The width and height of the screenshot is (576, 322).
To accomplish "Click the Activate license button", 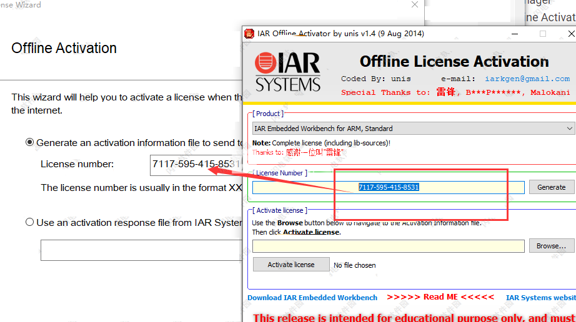I will pyautogui.click(x=291, y=265).
